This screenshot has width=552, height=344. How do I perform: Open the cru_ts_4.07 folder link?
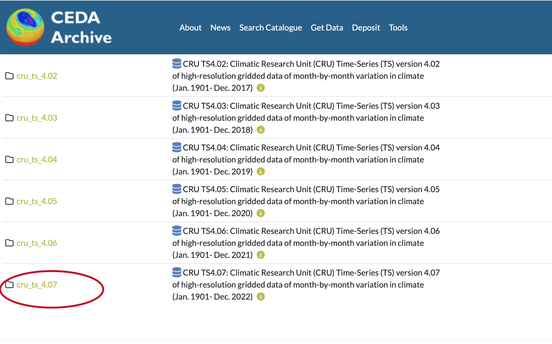coord(37,285)
